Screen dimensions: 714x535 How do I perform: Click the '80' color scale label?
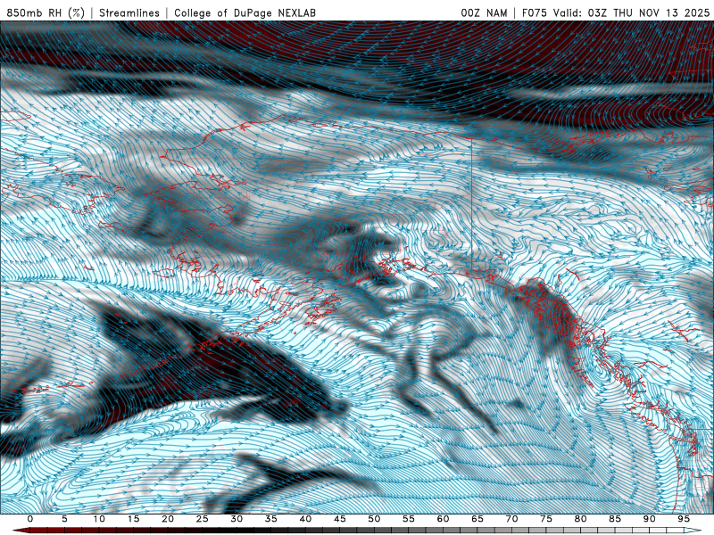(x=581, y=519)
